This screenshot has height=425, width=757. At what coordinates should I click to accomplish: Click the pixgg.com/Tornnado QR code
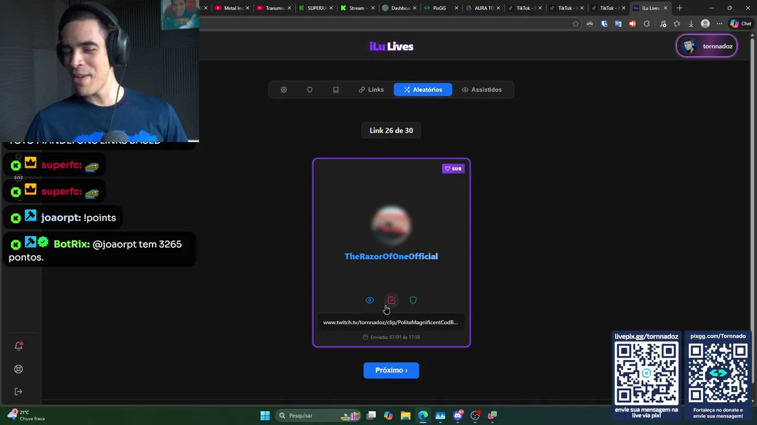[717, 373]
